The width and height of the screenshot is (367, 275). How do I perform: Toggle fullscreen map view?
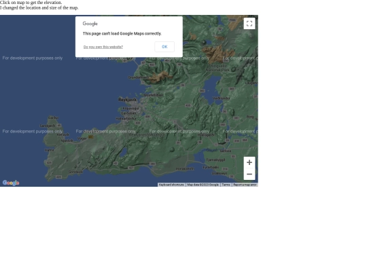249,23
